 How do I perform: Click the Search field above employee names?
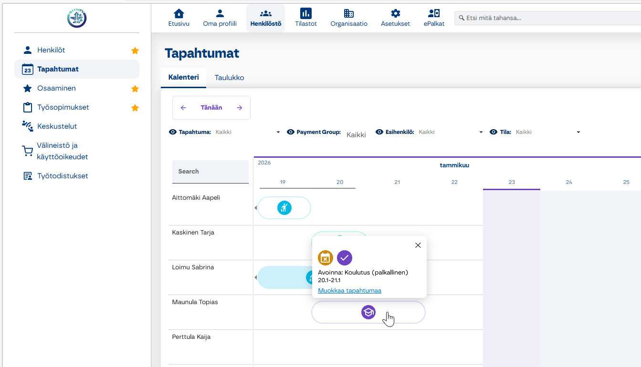click(210, 172)
